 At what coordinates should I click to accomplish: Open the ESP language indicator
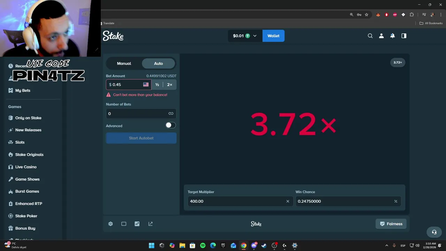click(x=403, y=245)
